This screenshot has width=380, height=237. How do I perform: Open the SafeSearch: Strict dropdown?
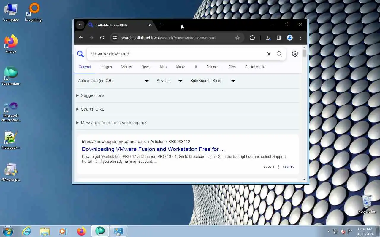tap(213, 81)
